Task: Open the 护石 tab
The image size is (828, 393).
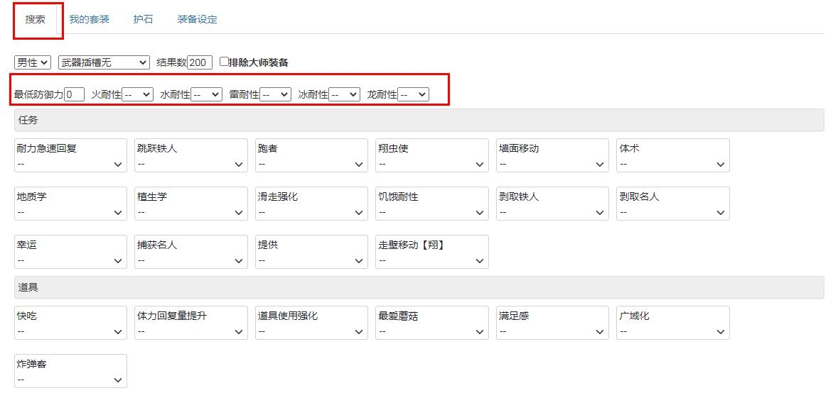Action: point(143,19)
